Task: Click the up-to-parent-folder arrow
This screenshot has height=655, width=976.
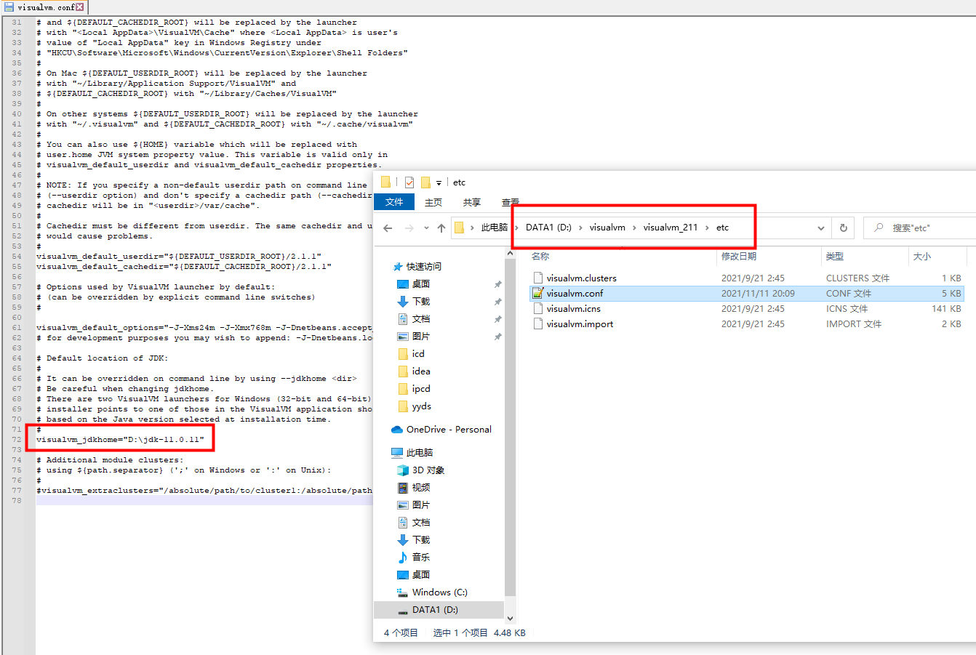Action: [x=440, y=227]
